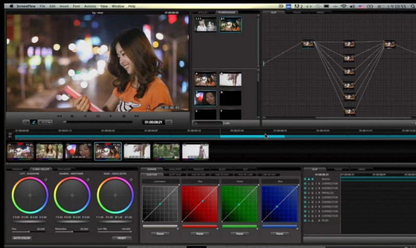Reset the Gain-Highlights wheel via its reset icon
This screenshot has width=416, height=248.
tap(131, 179)
